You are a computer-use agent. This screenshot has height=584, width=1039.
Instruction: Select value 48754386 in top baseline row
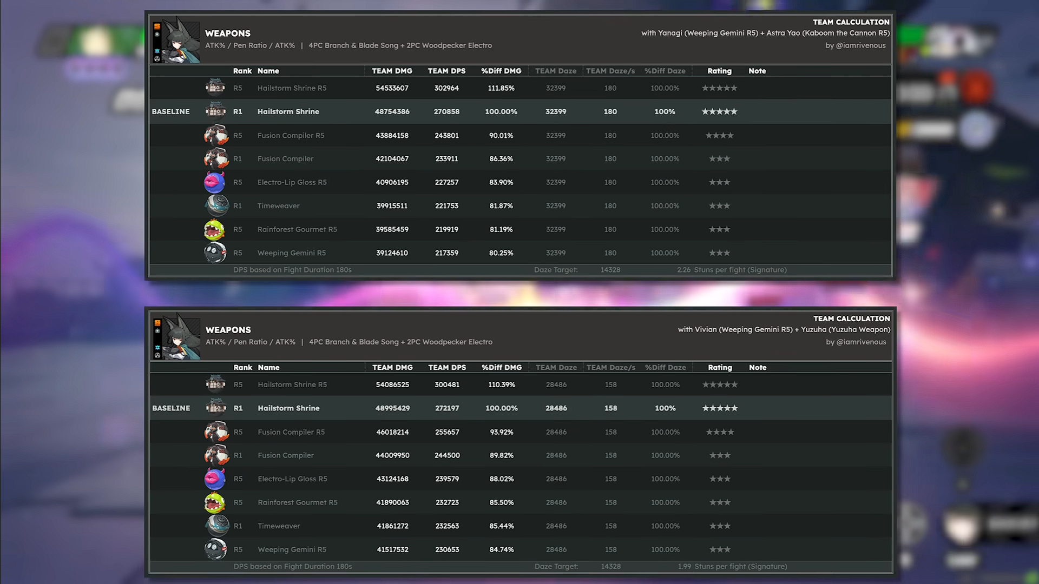(392, 111)
